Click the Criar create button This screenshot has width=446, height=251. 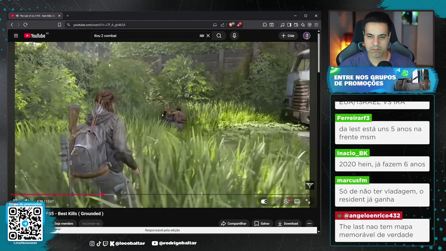[x=288, y=36]
